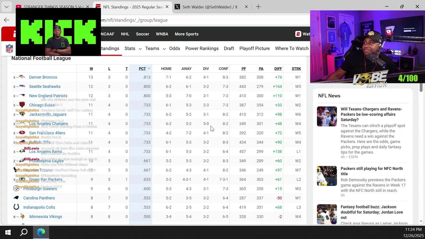Screen dimensions: 425x239
Task: Switch to the Stranger Things Season 5 tab
Action: (53, 7)
